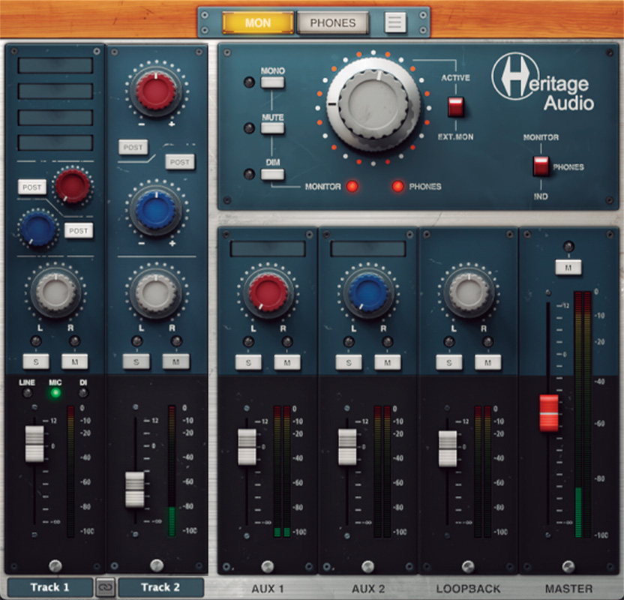Toggle the MUTE button in monitor section

[x=272, y=128]
